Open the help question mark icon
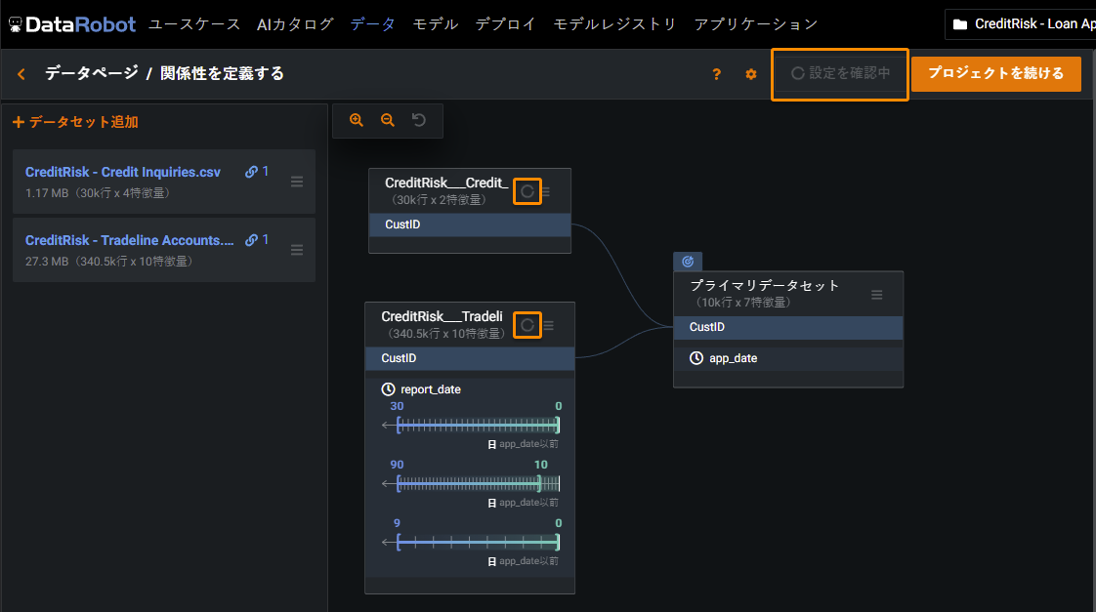 (x=717, y=74)
